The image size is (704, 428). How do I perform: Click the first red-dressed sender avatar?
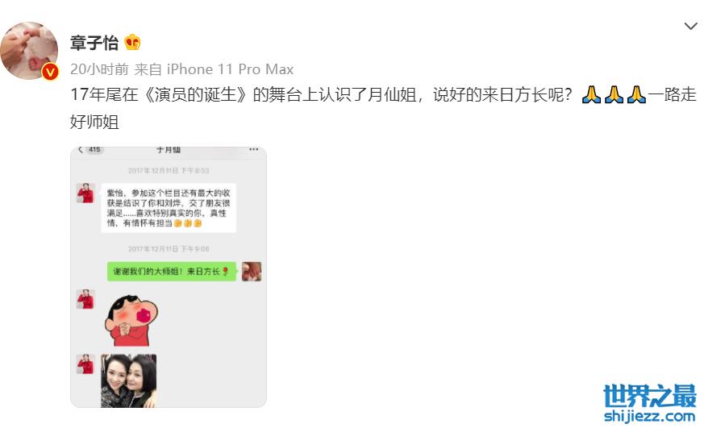pos(85,193)
